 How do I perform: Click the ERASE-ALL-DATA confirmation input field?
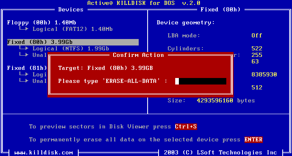pos(201,81)
